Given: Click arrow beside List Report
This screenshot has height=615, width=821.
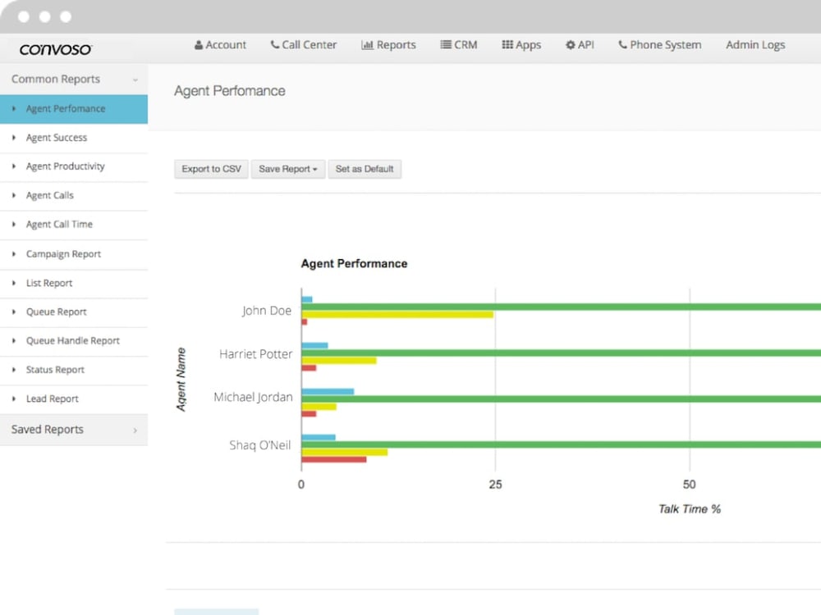Looking at the screenshot, I should point(14,283).
